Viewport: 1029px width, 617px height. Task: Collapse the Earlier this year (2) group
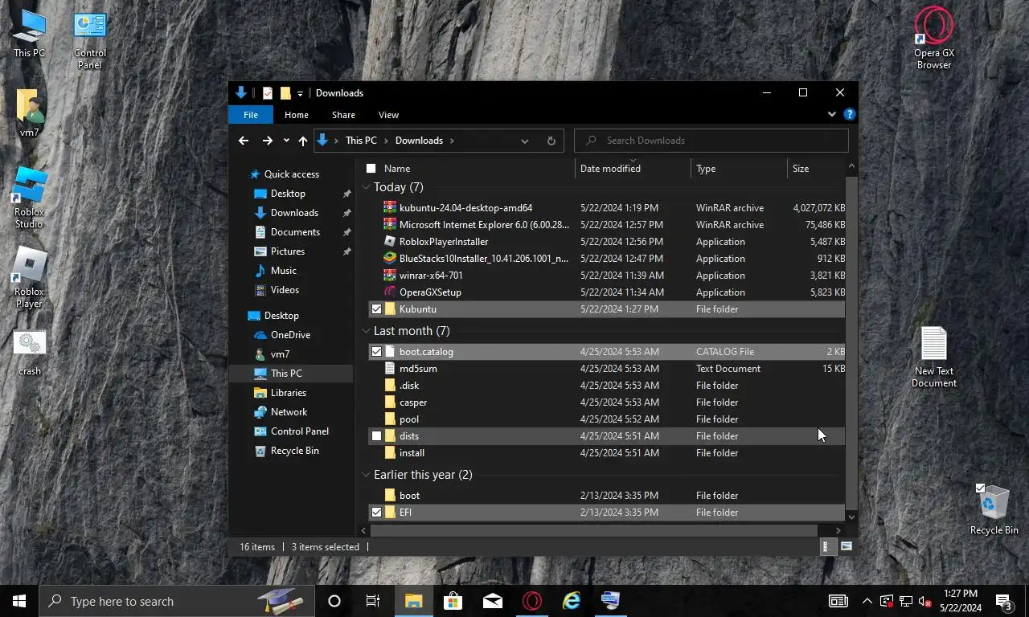(x=367, y=475)
